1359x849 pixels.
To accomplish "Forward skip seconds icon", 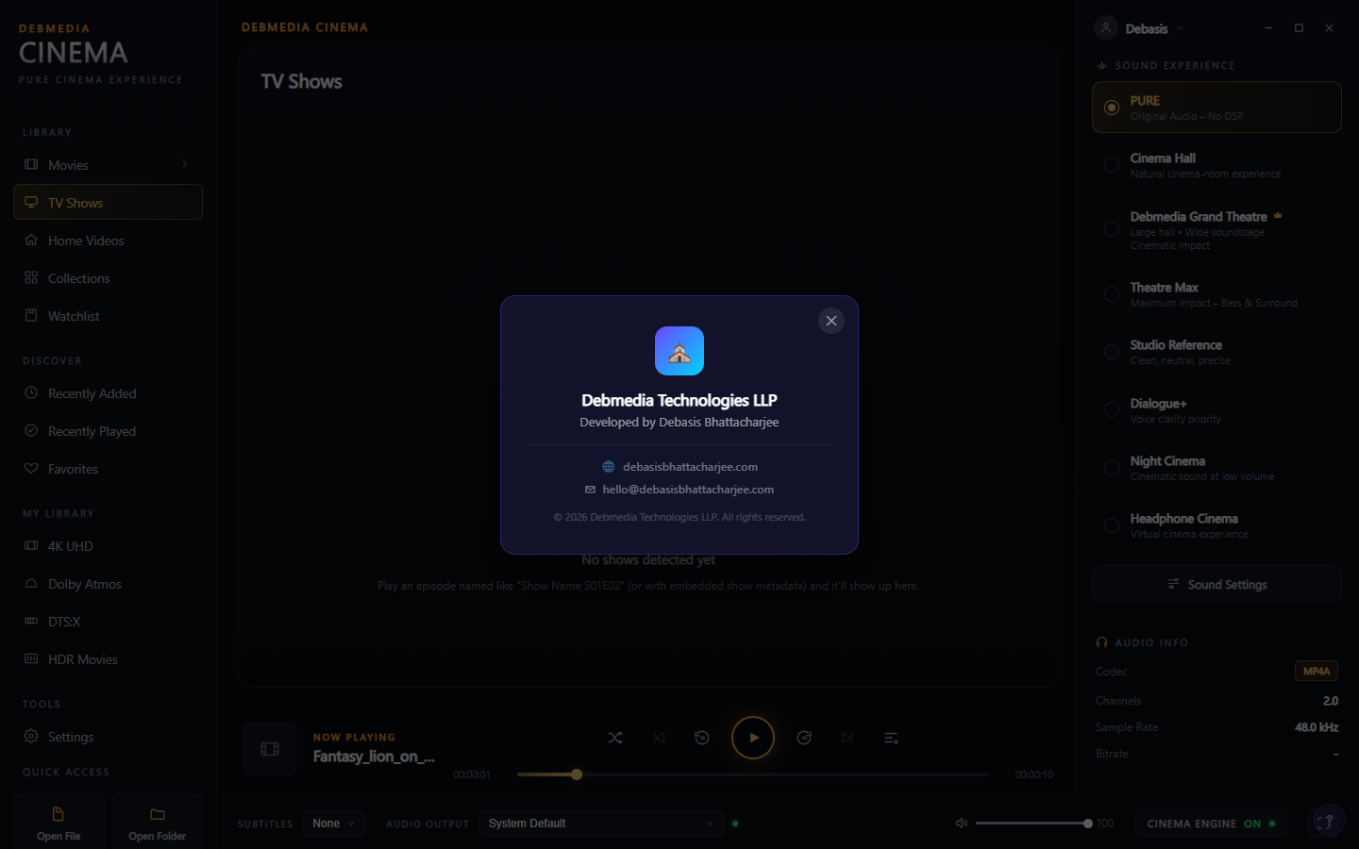I will coord(804,738).
